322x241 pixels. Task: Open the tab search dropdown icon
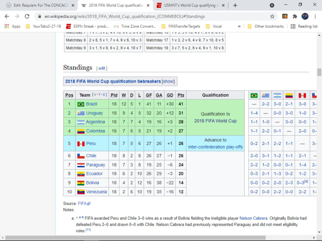pos(272,5)
